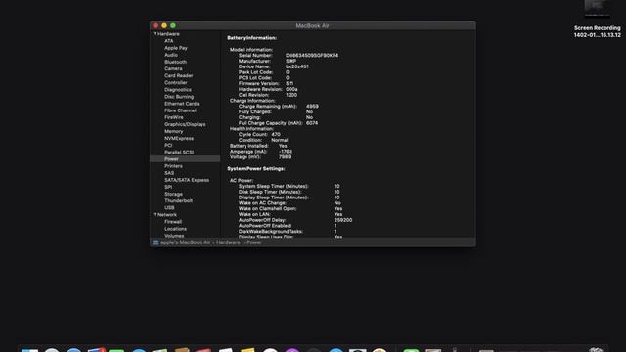Screen dimensions: 626x352
Task: Click the Wake on Clamshell Open label
Action: [267, 209]
